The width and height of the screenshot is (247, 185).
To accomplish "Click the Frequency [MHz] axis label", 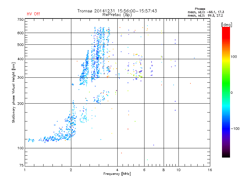I will (x=117, y=174).
